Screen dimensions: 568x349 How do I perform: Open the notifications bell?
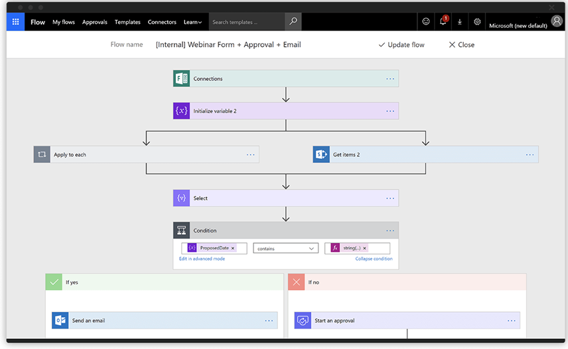pos(443,22)
